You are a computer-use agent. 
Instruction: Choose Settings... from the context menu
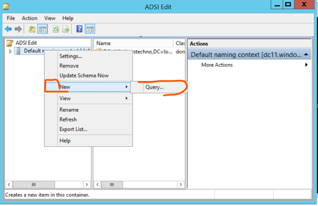(89, 56)
